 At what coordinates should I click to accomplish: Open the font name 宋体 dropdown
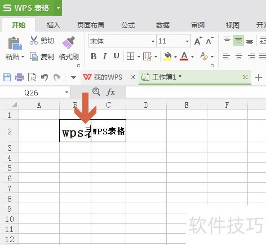pyautogui.click(x=153, y=41)
